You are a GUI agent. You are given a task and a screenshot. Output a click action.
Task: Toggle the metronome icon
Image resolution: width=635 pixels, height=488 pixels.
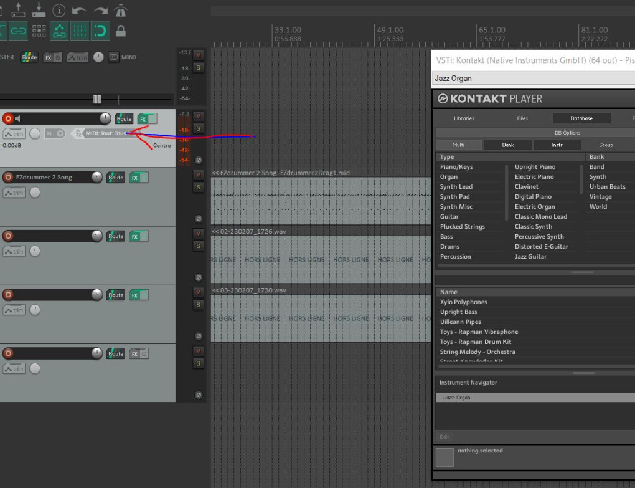tap(121, 11)
